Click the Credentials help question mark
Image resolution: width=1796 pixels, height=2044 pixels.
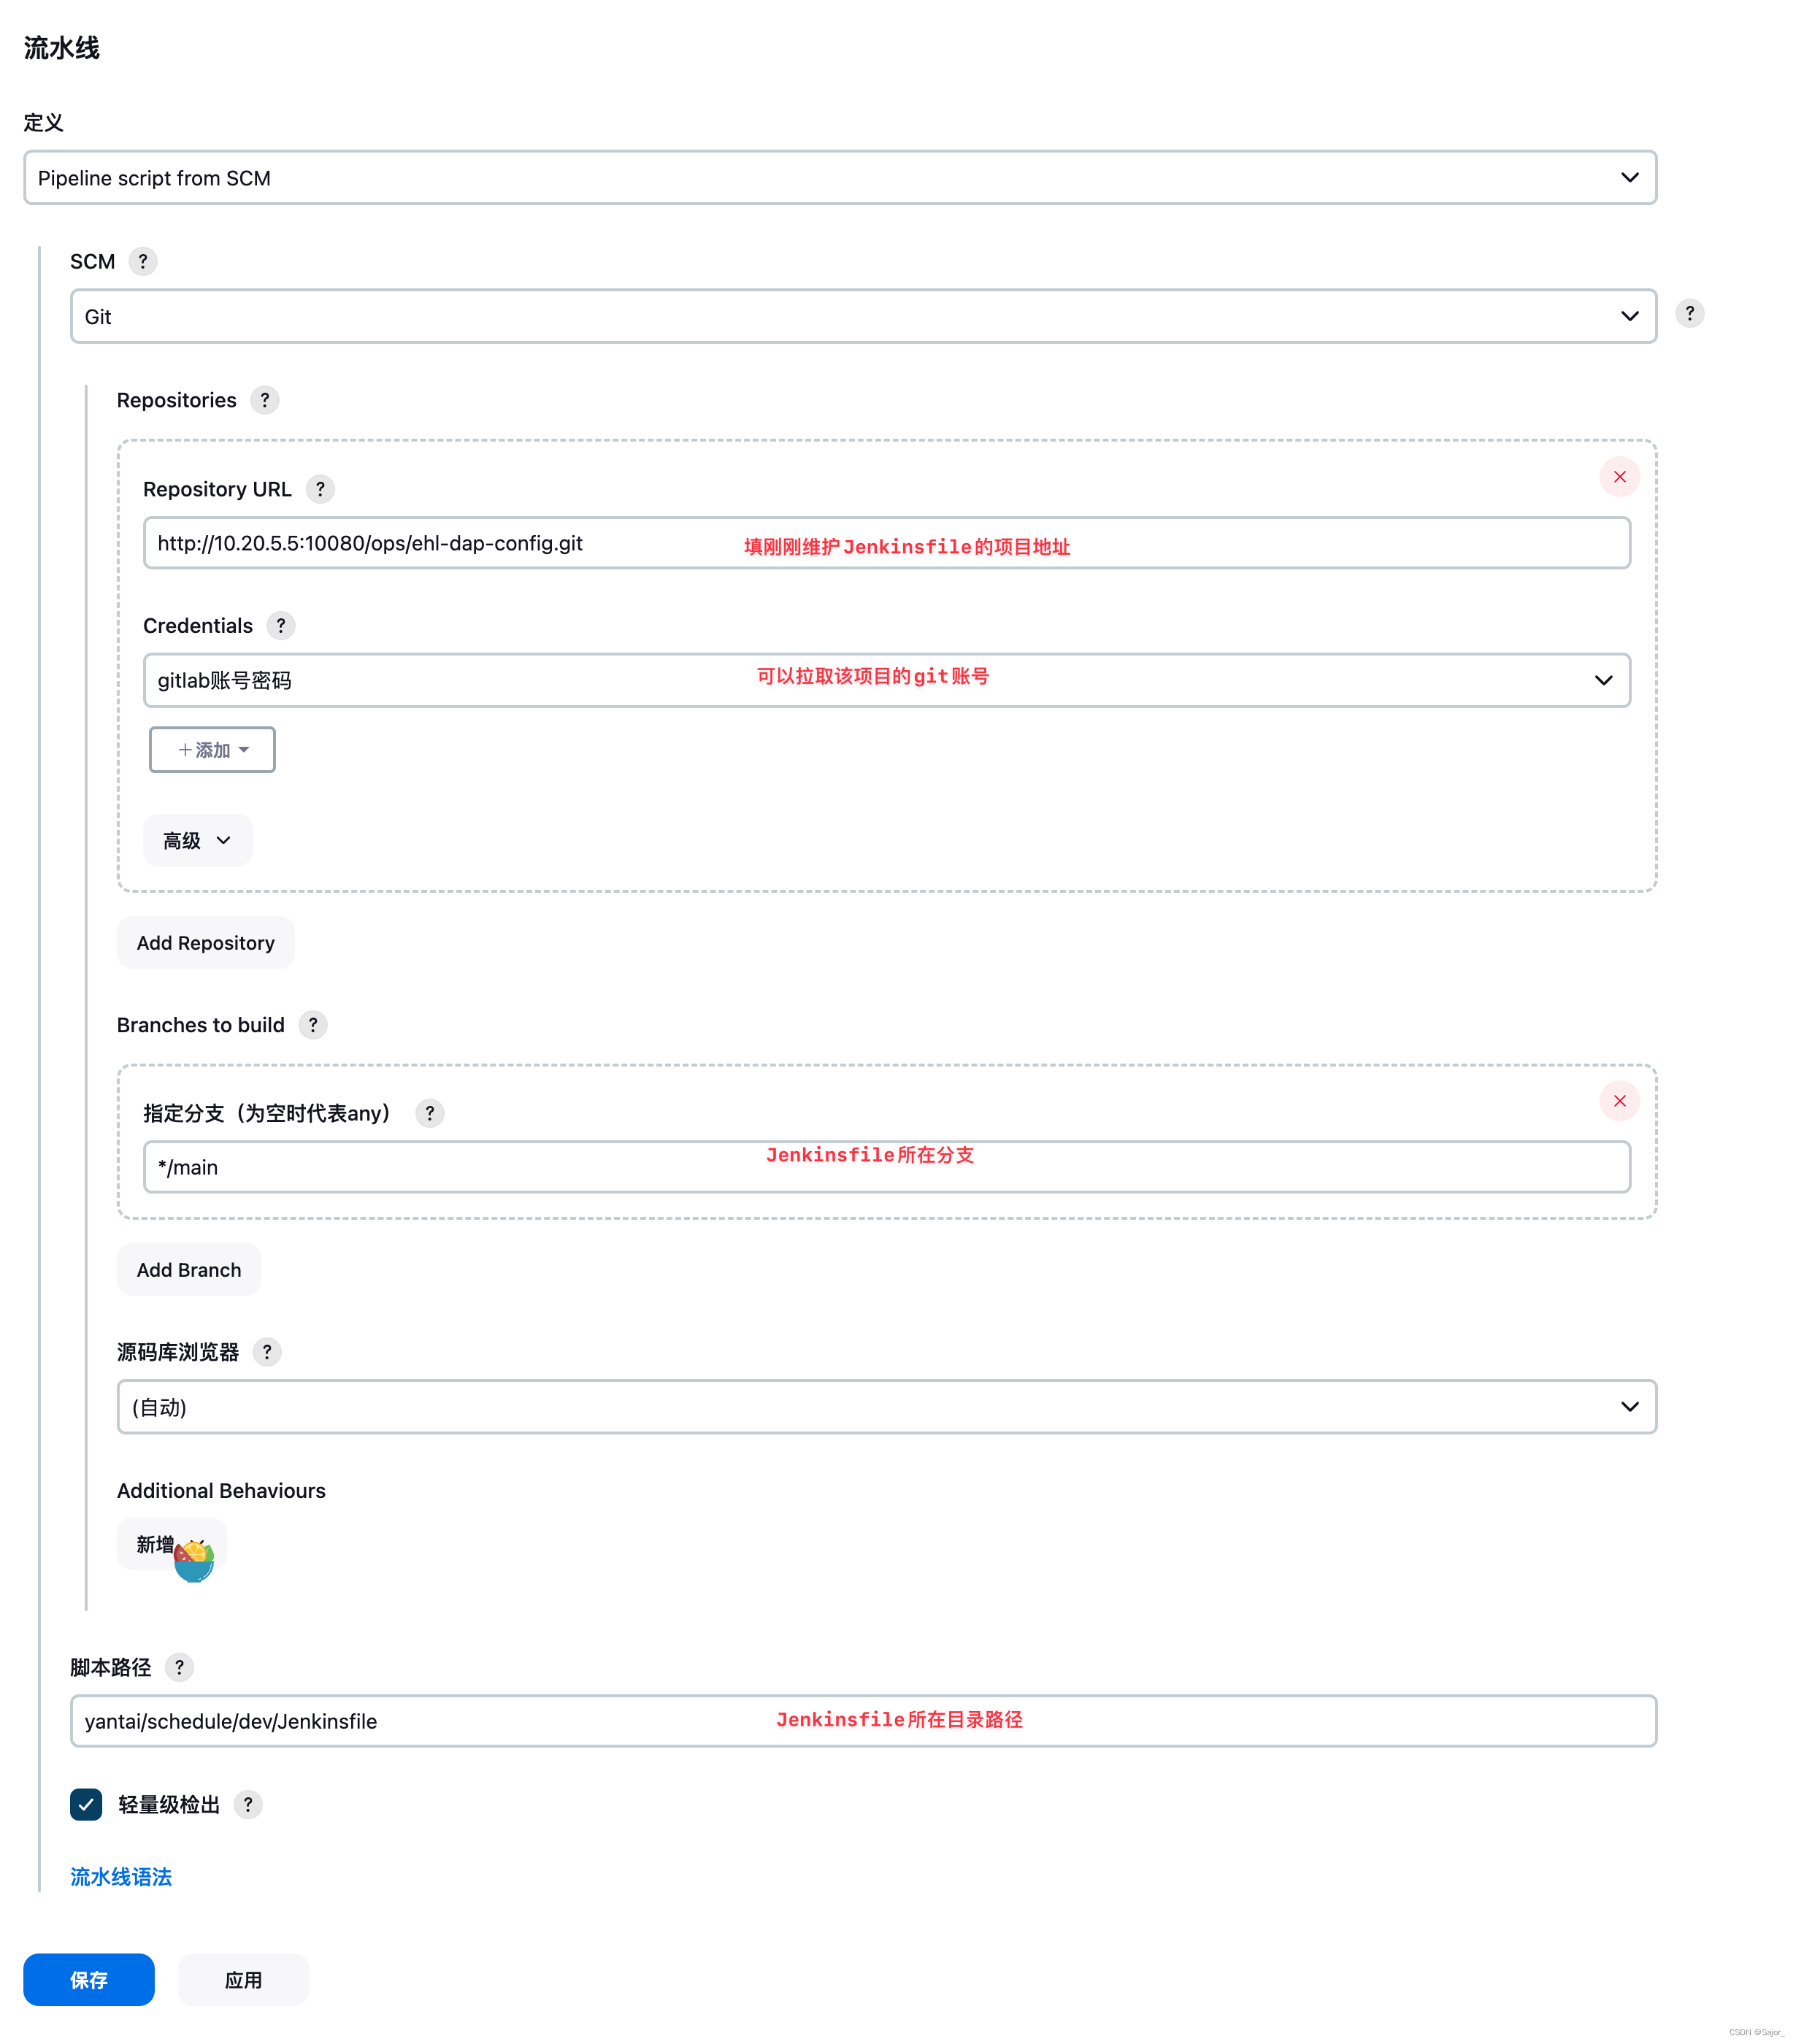[x=281, y=626]
